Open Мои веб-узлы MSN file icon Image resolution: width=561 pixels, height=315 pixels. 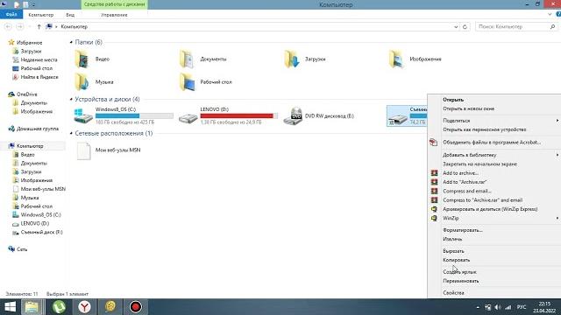(x=84, y=150)
